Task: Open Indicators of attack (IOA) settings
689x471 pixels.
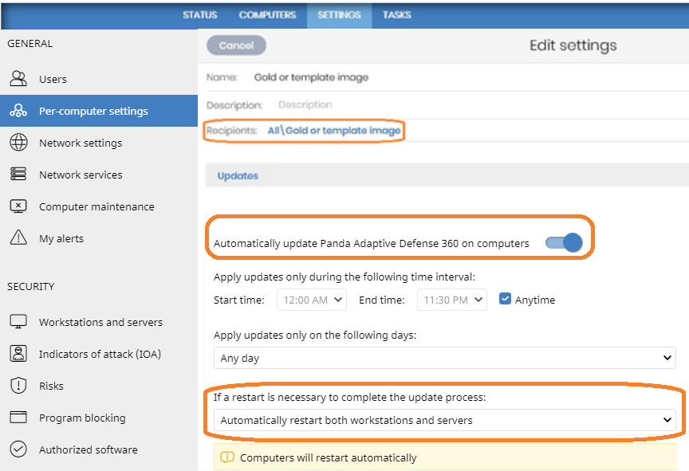Action: pyautogui.click(x=99, y=354)
